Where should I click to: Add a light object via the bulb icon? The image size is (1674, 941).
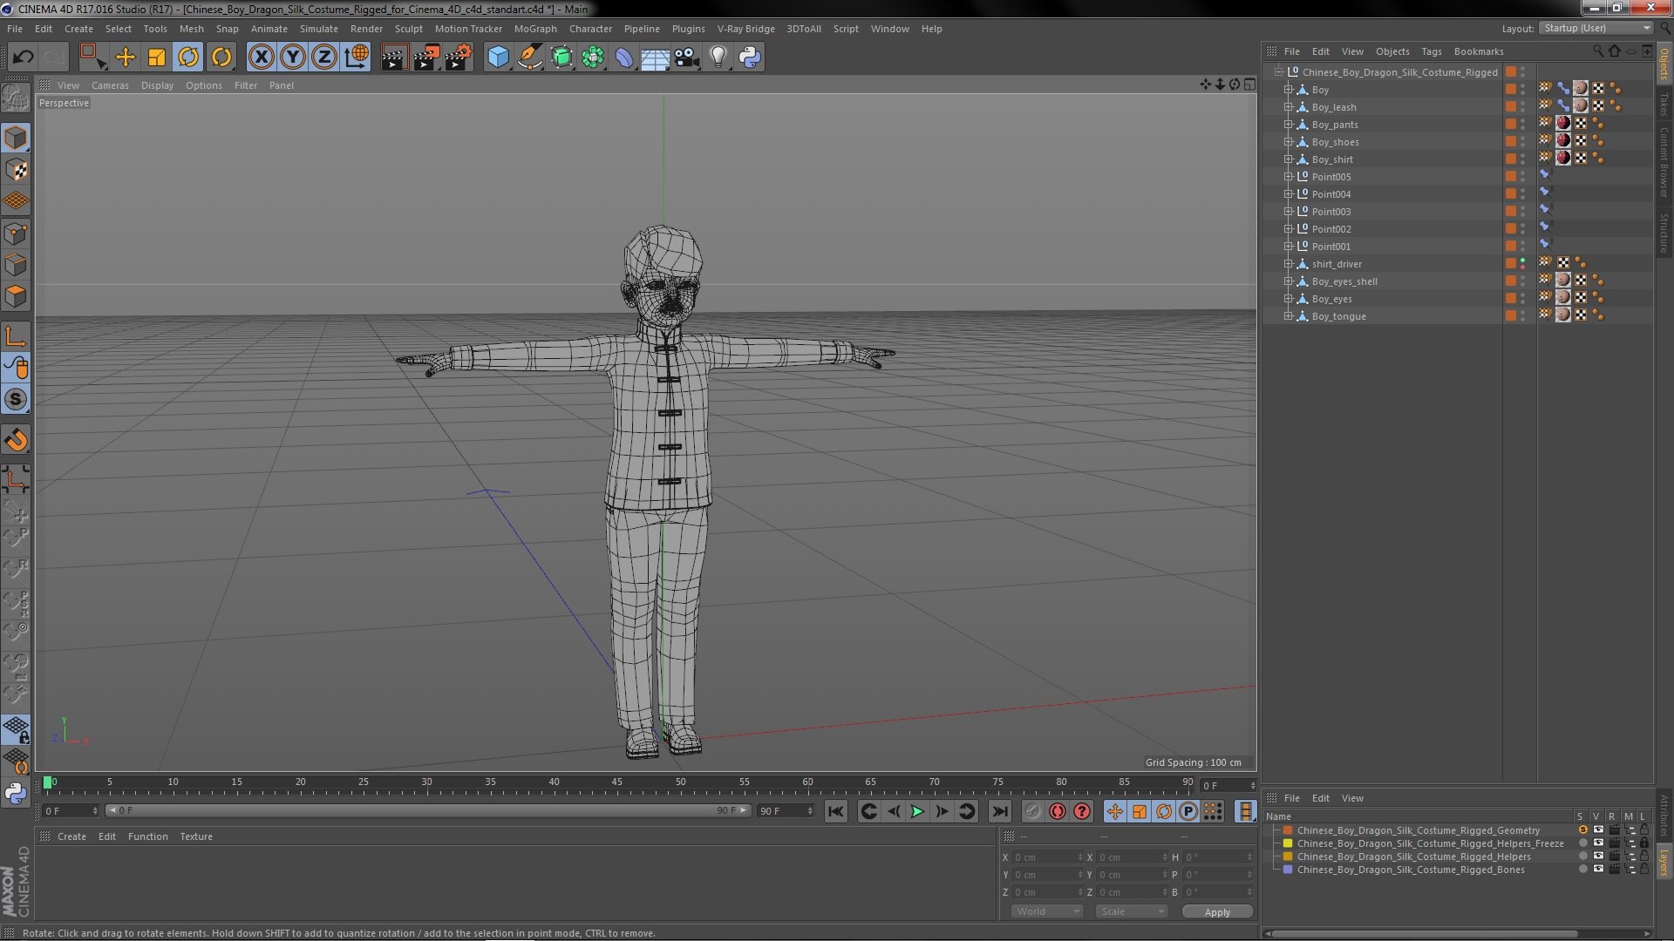[718, 58]
